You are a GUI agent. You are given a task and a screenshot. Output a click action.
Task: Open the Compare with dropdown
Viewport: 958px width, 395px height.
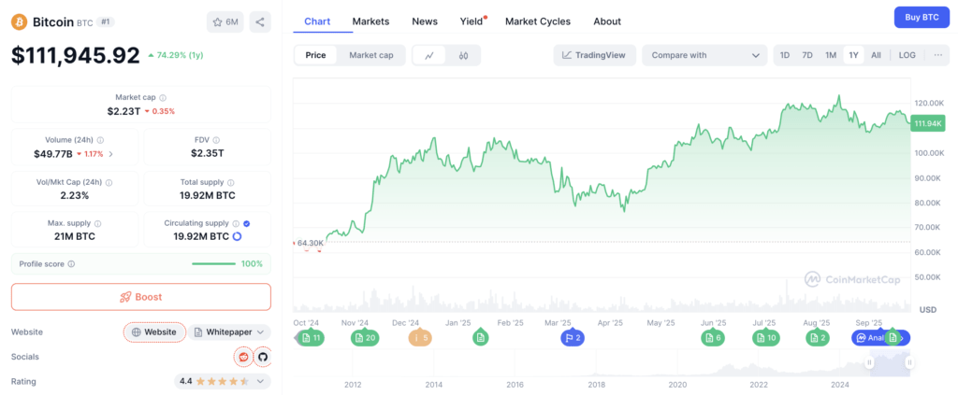pos(704,55)
